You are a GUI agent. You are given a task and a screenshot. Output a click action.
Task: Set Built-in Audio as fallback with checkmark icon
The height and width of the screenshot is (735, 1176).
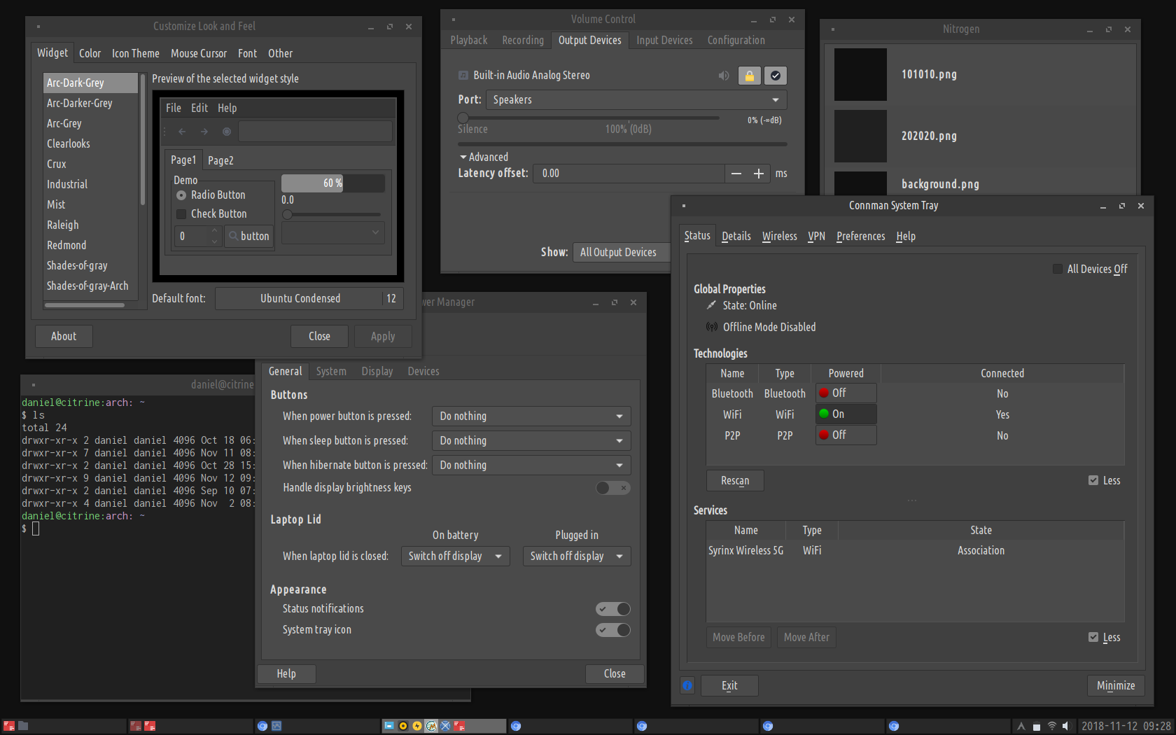(x=776, y=76)
